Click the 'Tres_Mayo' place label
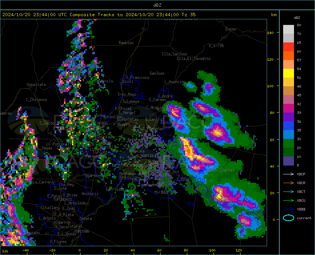 [127, 94]
